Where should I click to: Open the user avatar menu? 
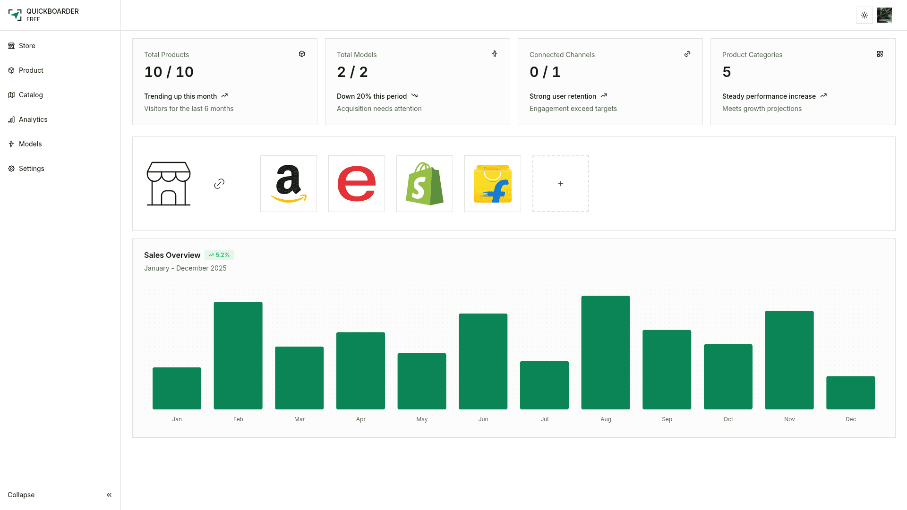(884, 15)
